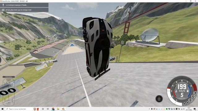The width and height of the screenshot is (198, 111).
Task: Click the 8 times slower message
Action: click(x=19, y=10)
